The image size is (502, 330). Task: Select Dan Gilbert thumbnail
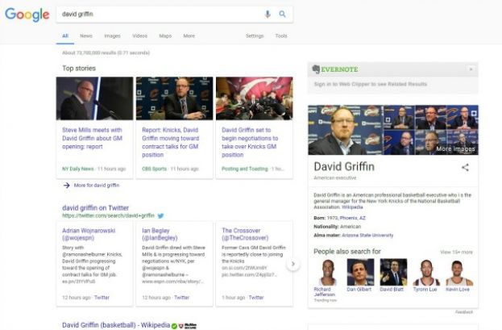pyautogui.click(x=360, y=273)
